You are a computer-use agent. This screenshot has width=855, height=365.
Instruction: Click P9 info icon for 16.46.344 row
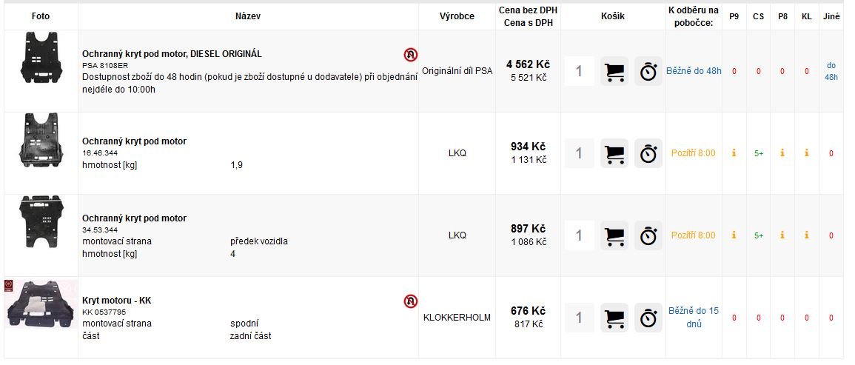[x=734, y=153]
